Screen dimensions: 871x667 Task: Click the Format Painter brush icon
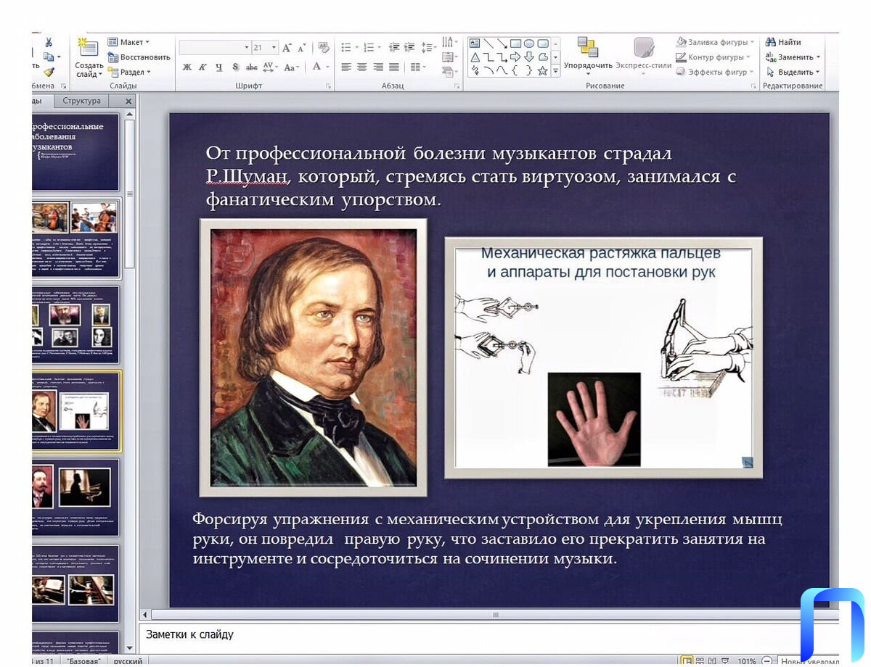(x=49, y=72)
